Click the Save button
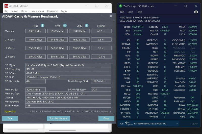Screen dimensions: 202x134 10,118
